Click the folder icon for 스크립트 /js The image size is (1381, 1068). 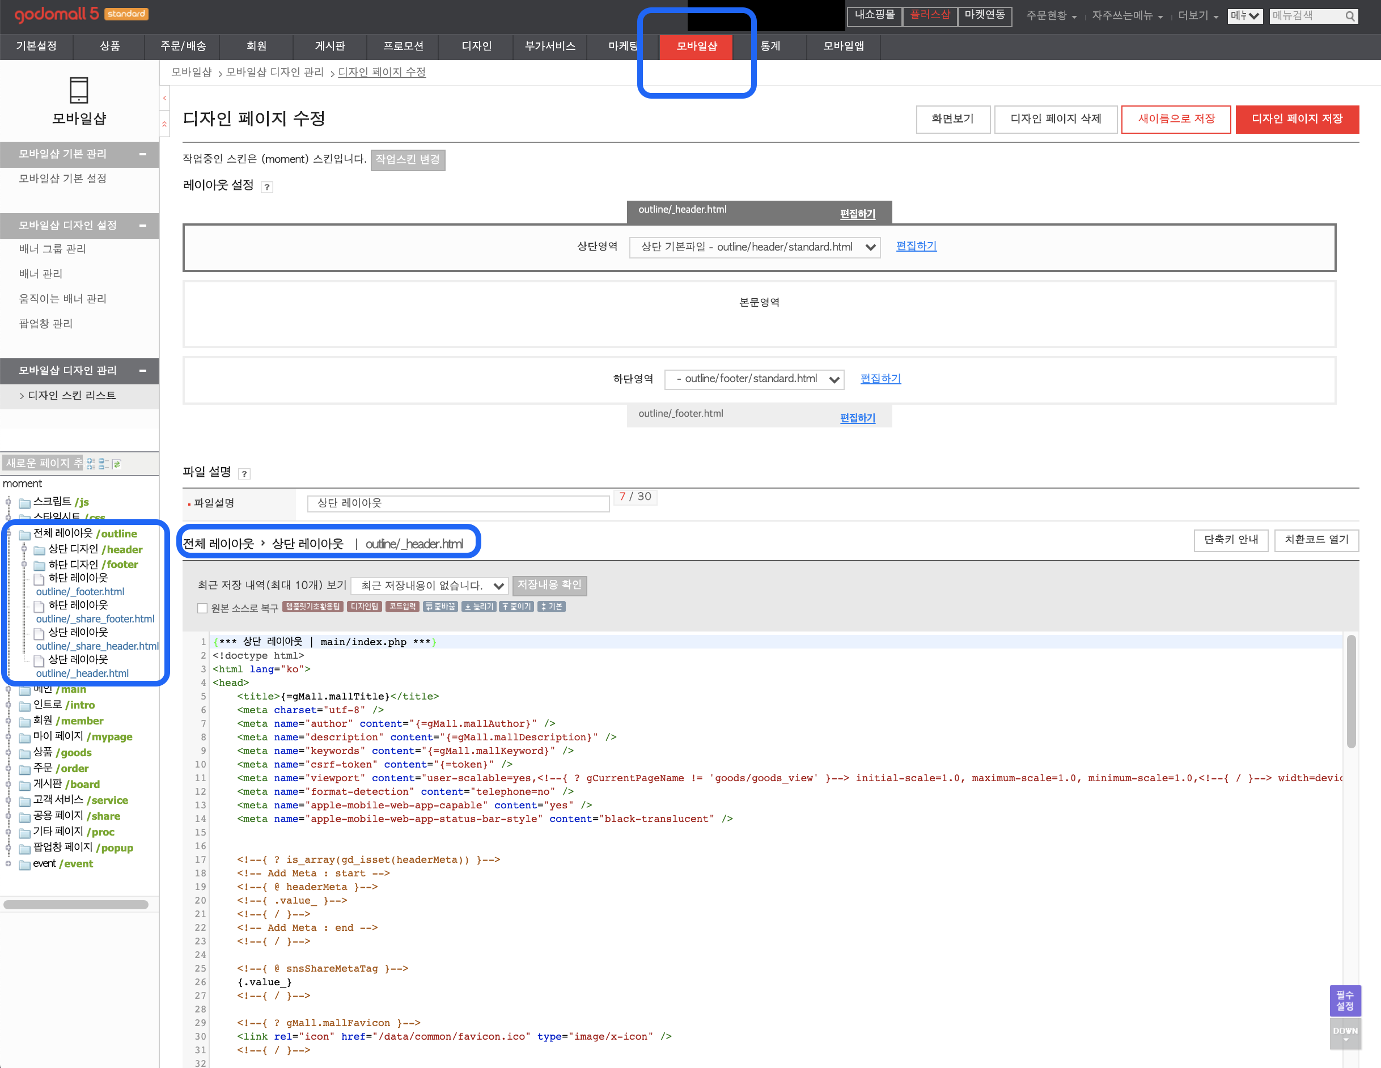click(25, 503)
